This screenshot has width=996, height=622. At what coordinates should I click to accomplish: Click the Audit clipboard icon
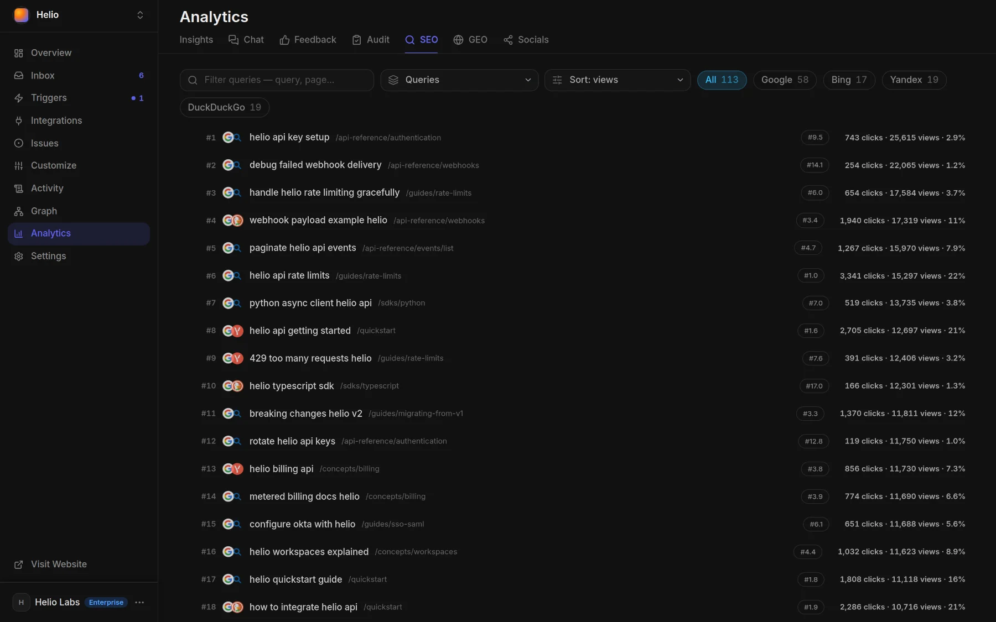[x=357, y=40]
